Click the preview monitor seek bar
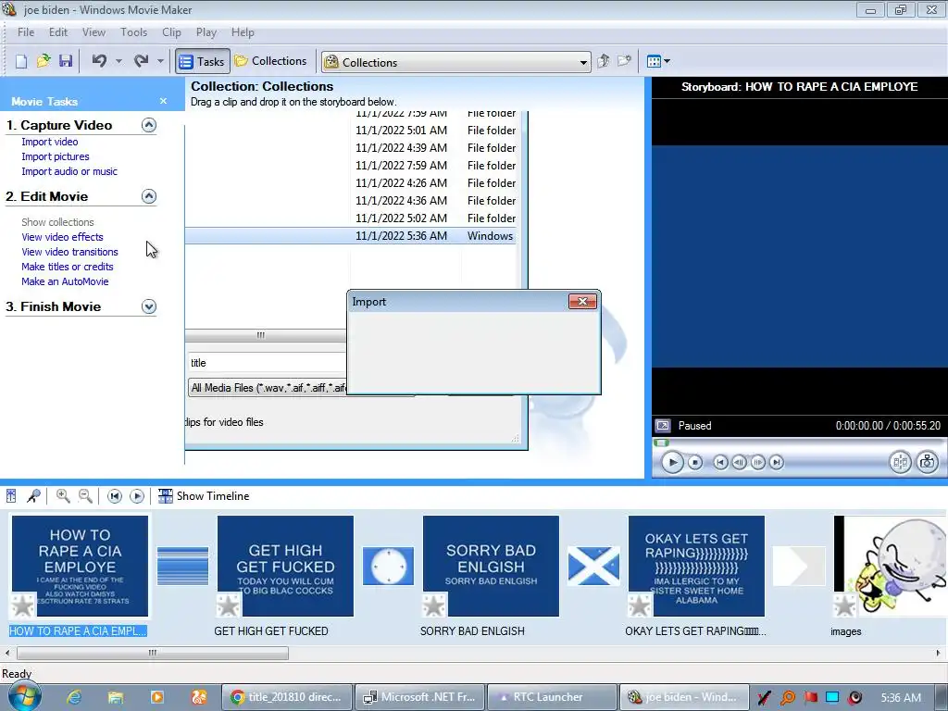Viewport: 948px width, 711px height. tap(800, 443)
